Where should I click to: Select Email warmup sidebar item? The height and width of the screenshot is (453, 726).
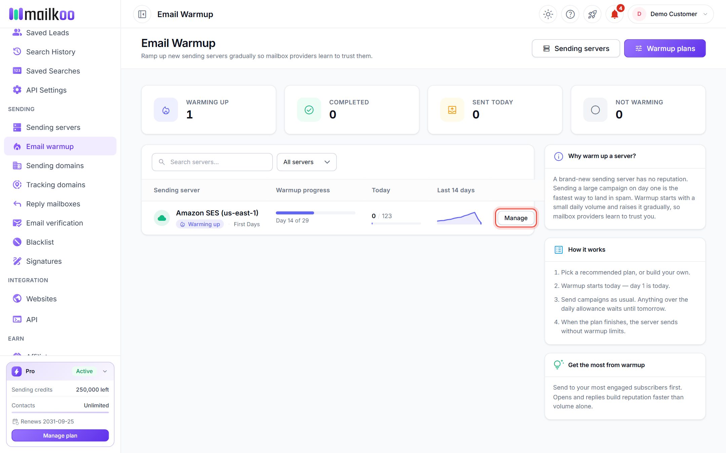click(61, 146)
